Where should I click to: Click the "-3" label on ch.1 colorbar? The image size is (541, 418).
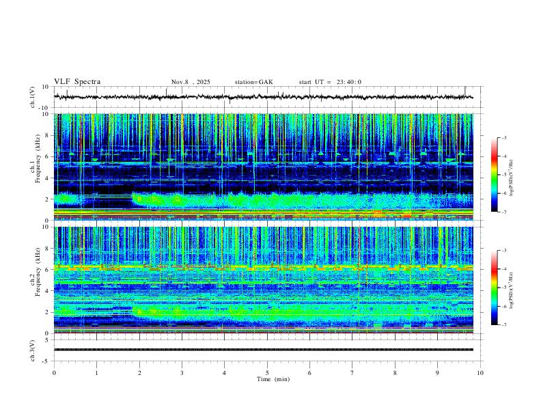(x=503, y=137)
